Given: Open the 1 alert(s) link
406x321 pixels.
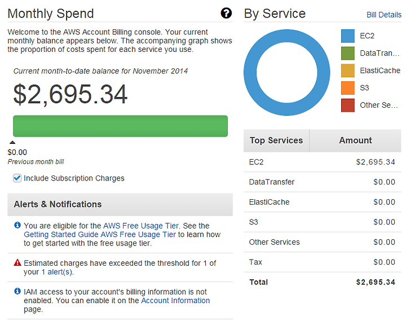Looking at the screenshot, I should tap(57, 272).
